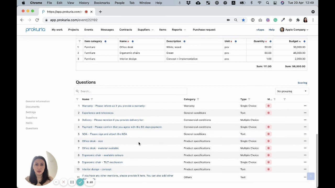Expand the Reports menu
This screenshot has width=335, height=188.
click(x=179, y=30)
